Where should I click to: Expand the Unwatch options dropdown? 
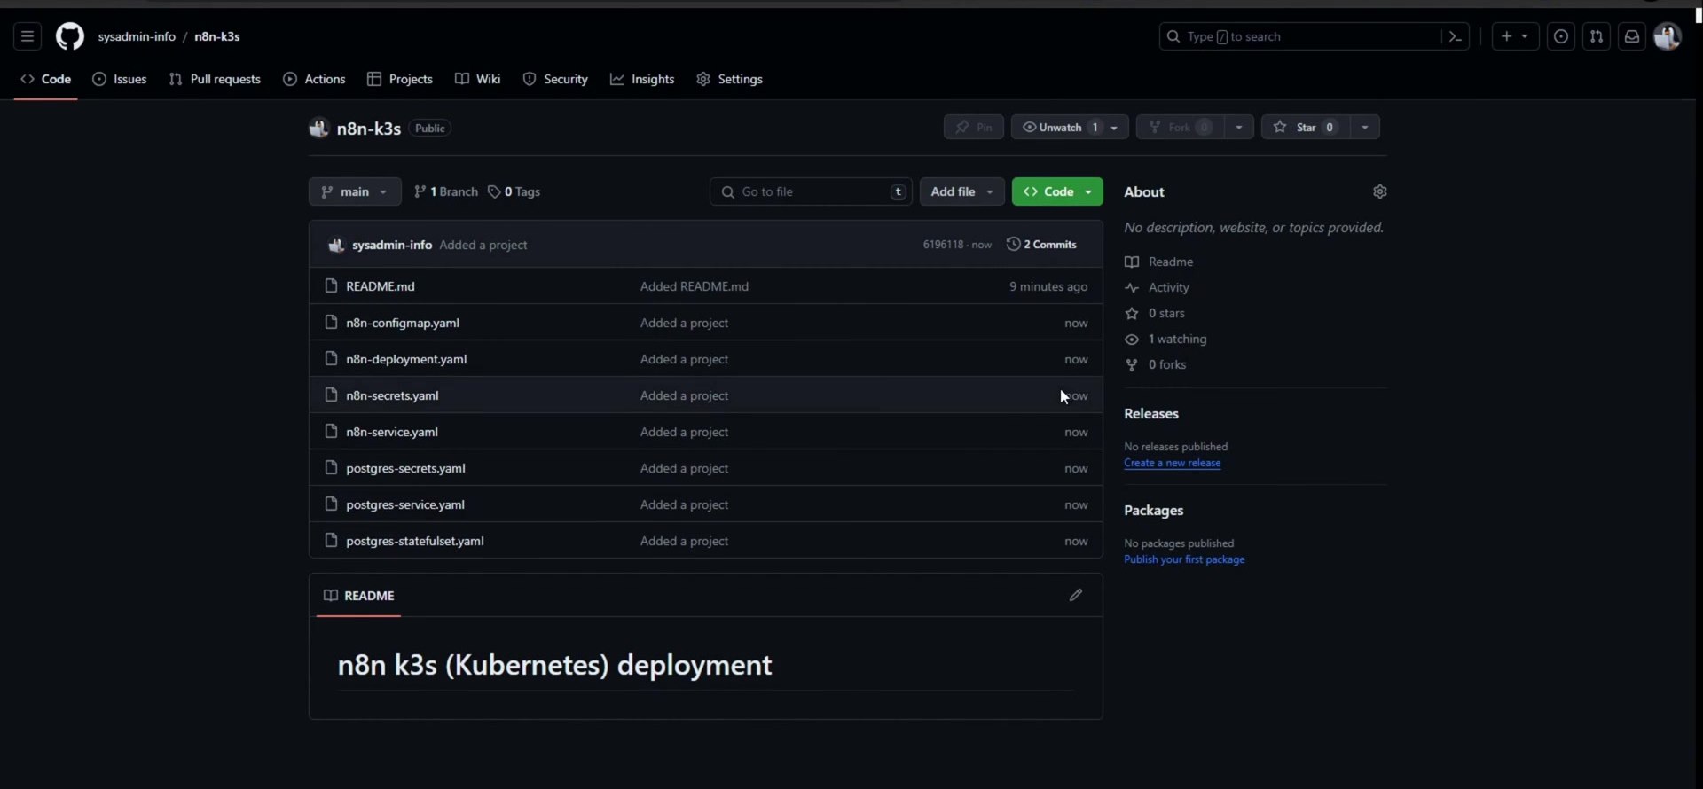click(x=1115, y=127)
